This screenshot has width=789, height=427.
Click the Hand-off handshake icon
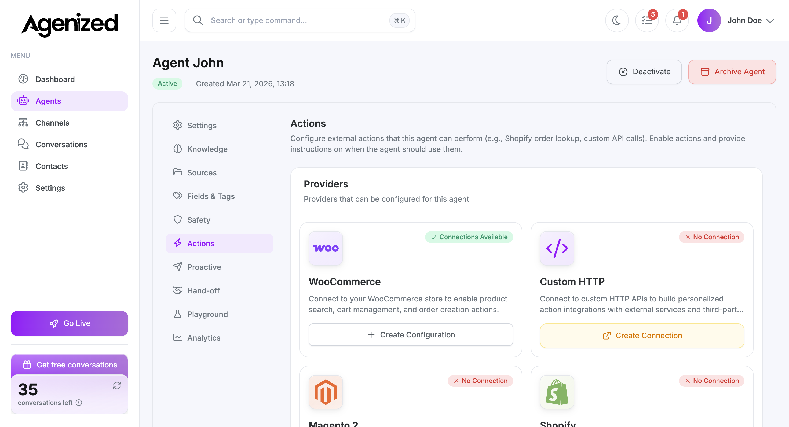tap(178, 290)
